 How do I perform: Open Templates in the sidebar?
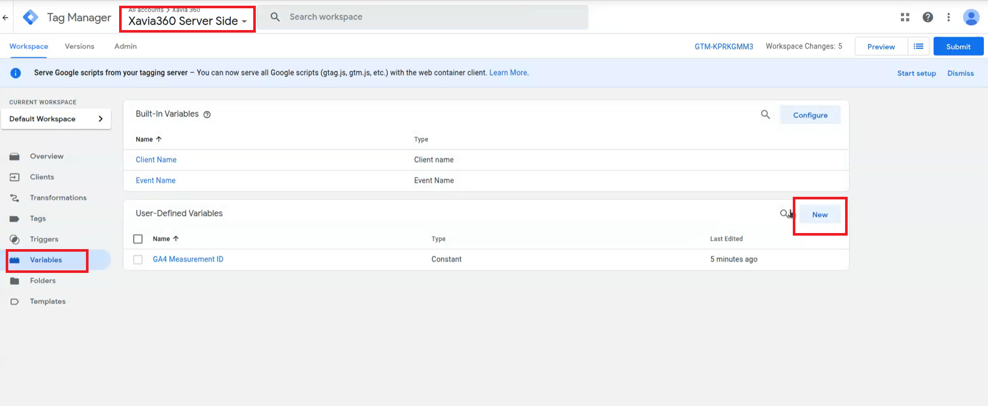click(48, 301)
